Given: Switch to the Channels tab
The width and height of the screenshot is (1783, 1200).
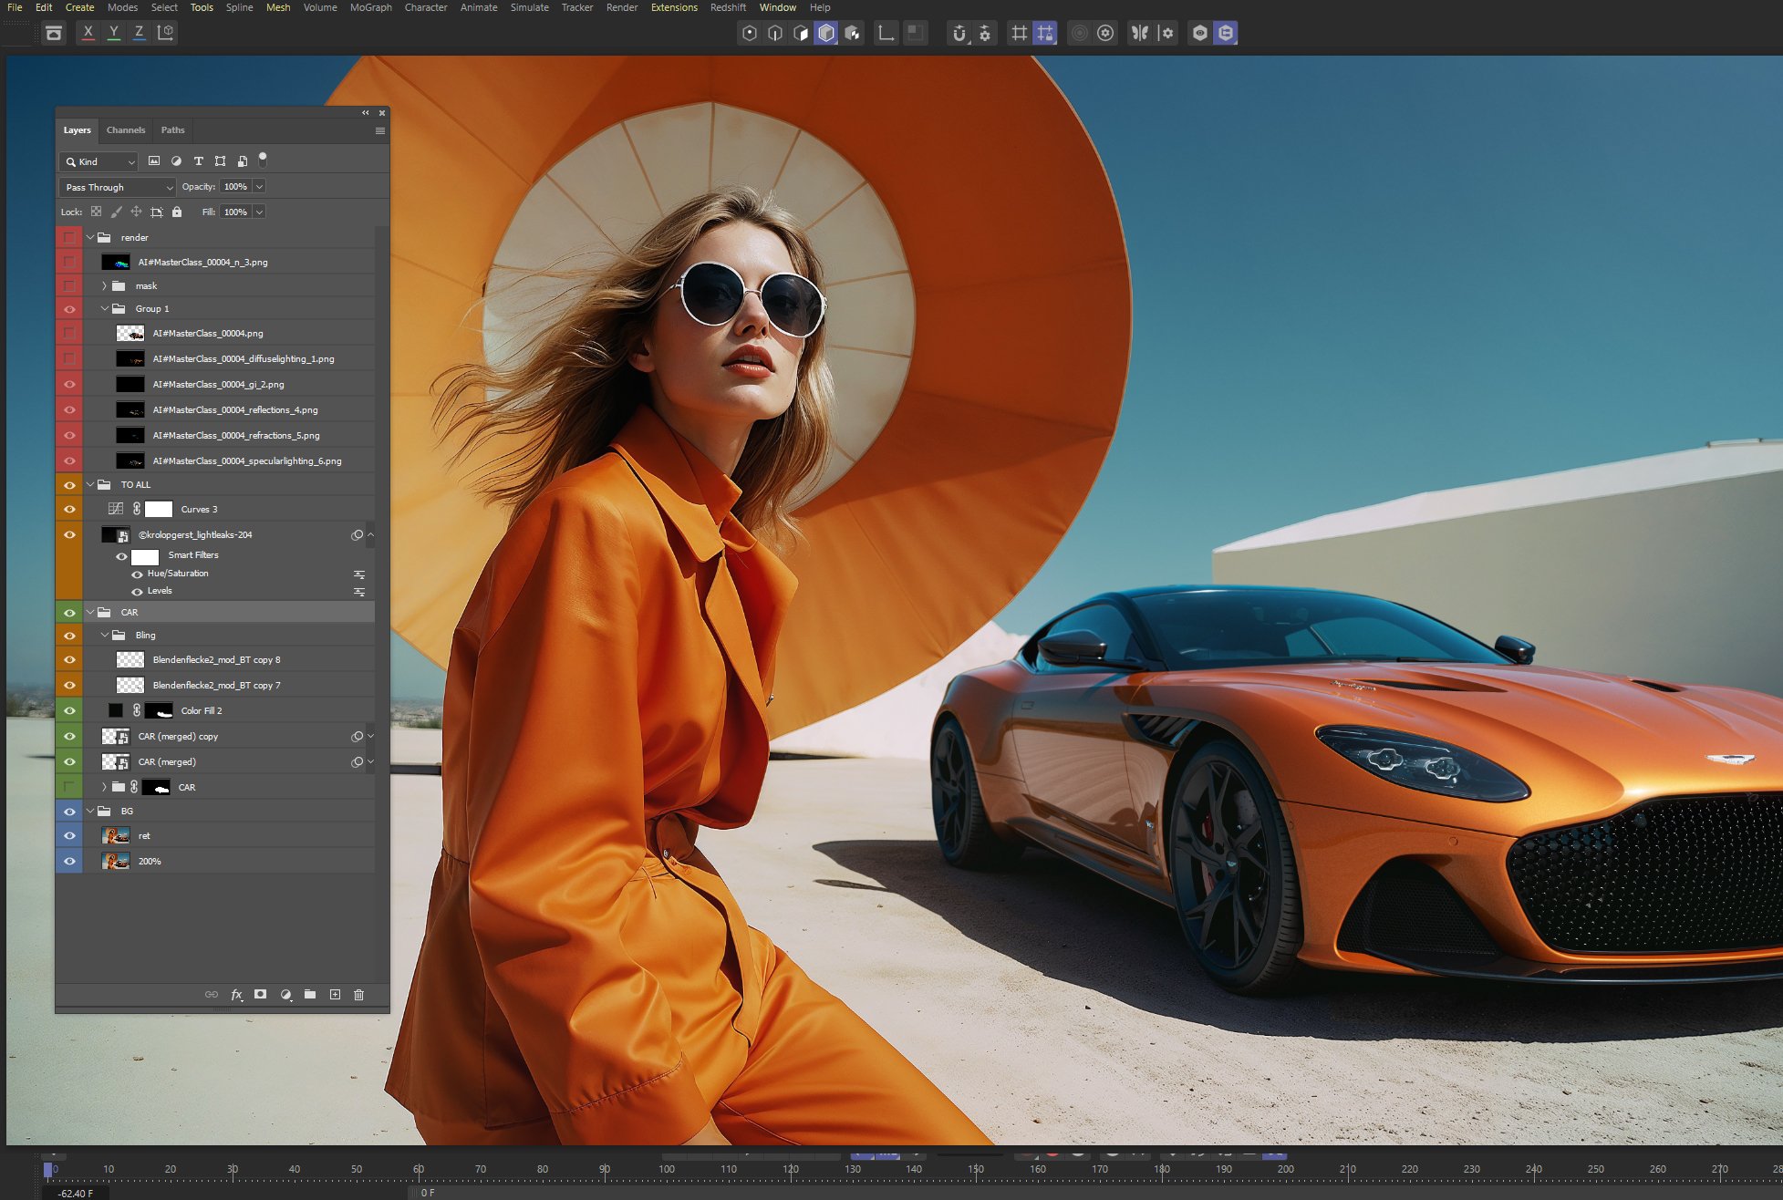Looking at the screenshot, I should click(125, 129).
